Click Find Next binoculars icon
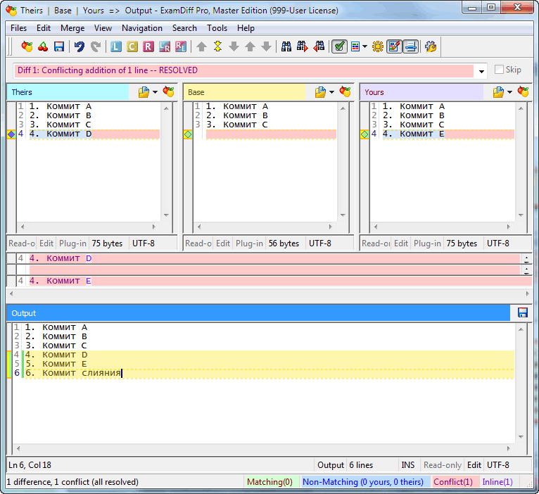Screen dimensions: 539x494 point(303,46)
